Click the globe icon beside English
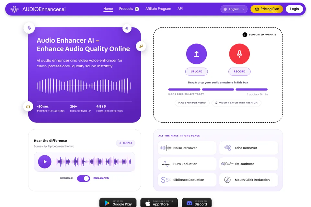Image resolution: width=311 pixels, height=207 pixels. point(225,9)
